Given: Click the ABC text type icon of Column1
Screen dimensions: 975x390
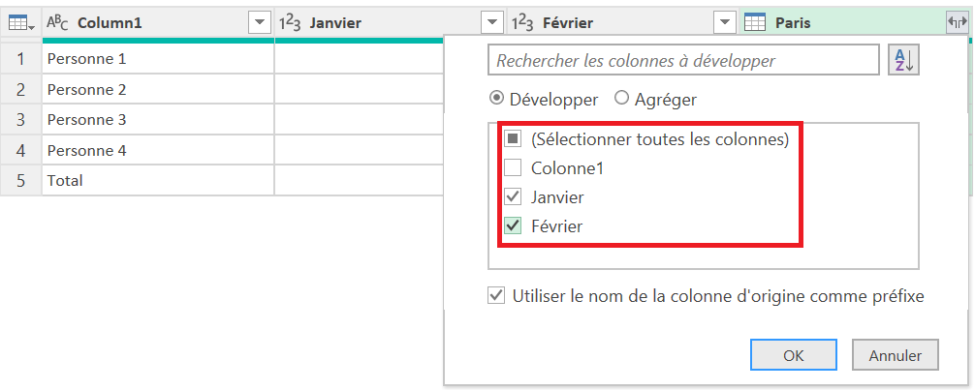Looking at the screenshot, I should (57, 22).
